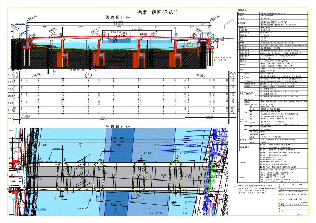Image resolution: width=316 pixels, height=223 pixels.
Task: Click the large sheet heading 橋梁一般図(その1)
Action: click(x=157, y=12)
